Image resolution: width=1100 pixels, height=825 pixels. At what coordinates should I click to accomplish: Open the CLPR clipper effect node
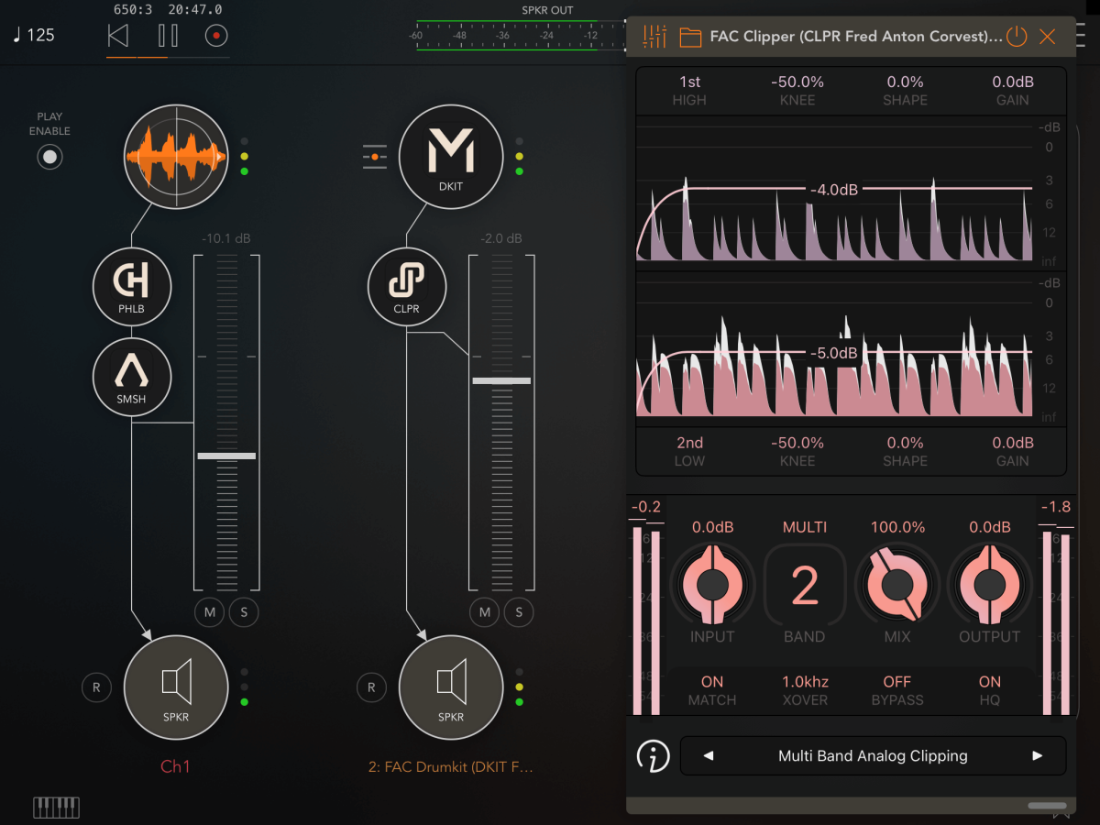pos(406,287)
